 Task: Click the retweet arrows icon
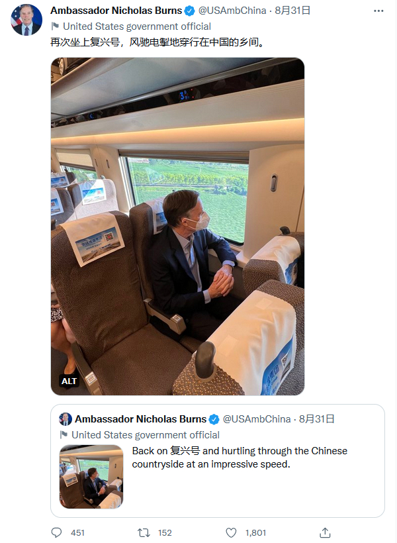point(143,532)
